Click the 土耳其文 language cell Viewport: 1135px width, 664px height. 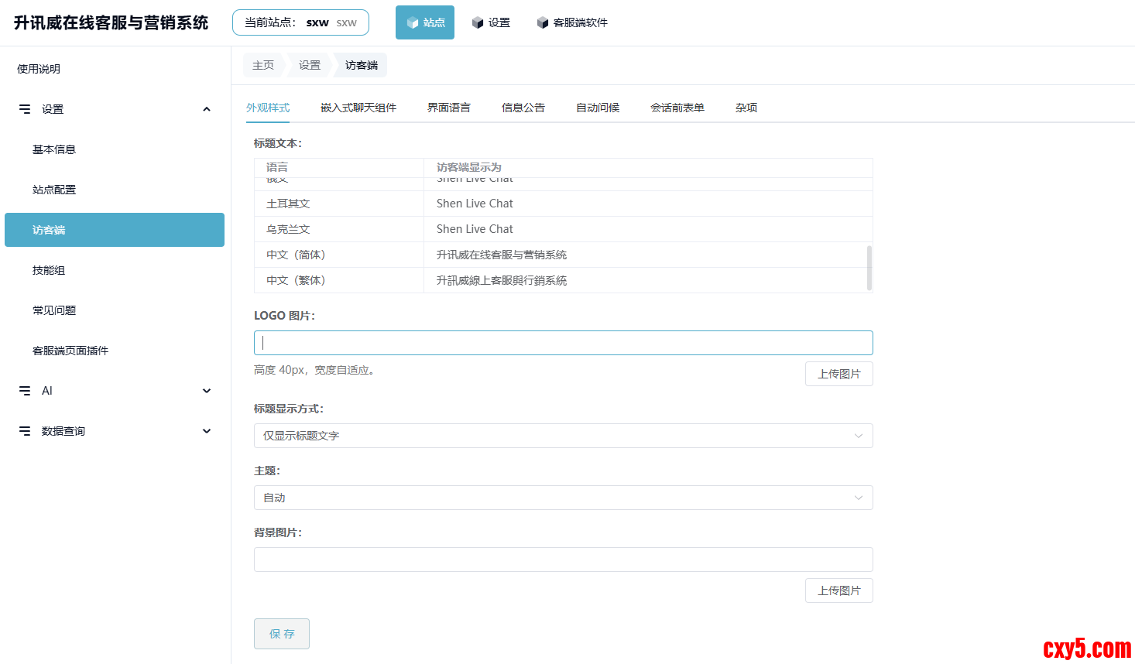[339, 204]
